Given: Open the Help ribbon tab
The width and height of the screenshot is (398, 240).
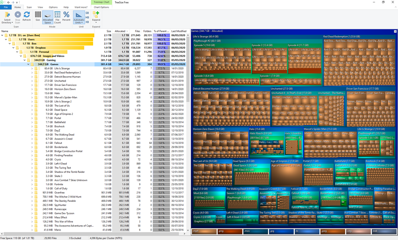Looking at the screenshot, I should (66, 7).
